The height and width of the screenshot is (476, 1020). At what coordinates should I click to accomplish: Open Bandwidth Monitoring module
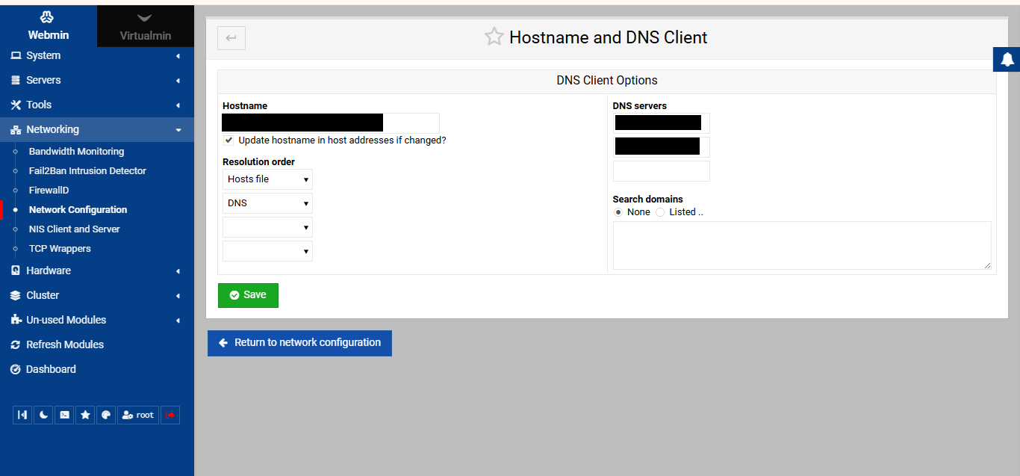(x=76, y=151)
